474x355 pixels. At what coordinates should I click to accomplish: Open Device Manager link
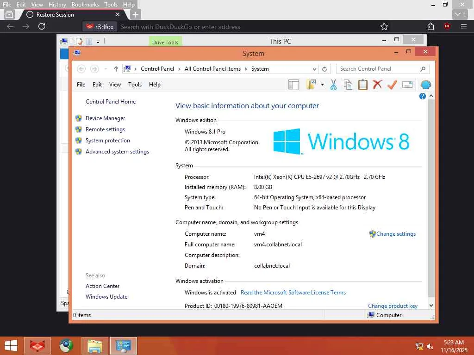105,118
